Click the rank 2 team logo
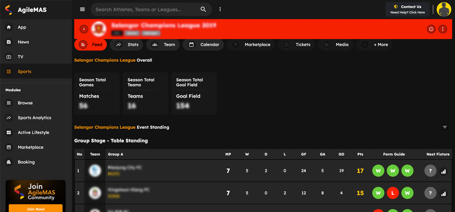This screenshot has height=212, width=455. [95, 193]
